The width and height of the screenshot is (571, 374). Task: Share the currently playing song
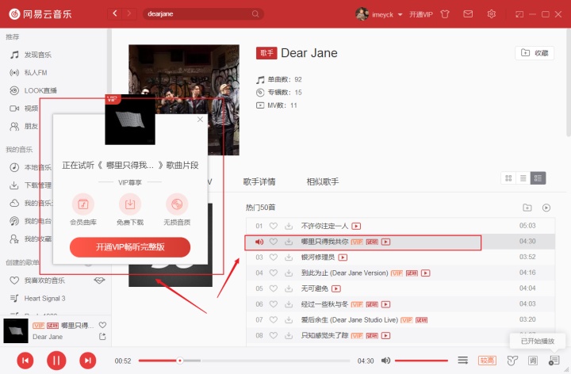pyautogui.click(x=102, y=337)
